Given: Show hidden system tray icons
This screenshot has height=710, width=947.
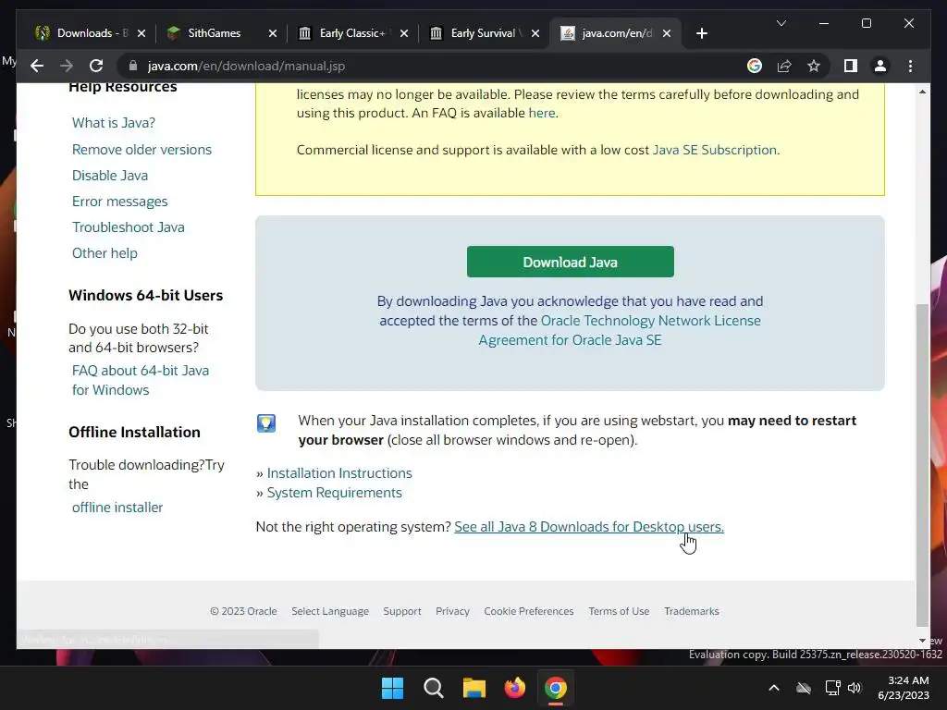Looking at the screenshot, I should click(774, 688).
